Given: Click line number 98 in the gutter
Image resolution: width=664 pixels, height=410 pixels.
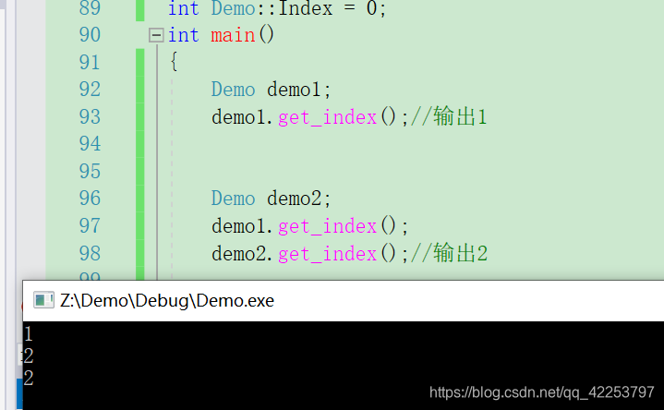Looking at the screenshot, I should (90, 253).
